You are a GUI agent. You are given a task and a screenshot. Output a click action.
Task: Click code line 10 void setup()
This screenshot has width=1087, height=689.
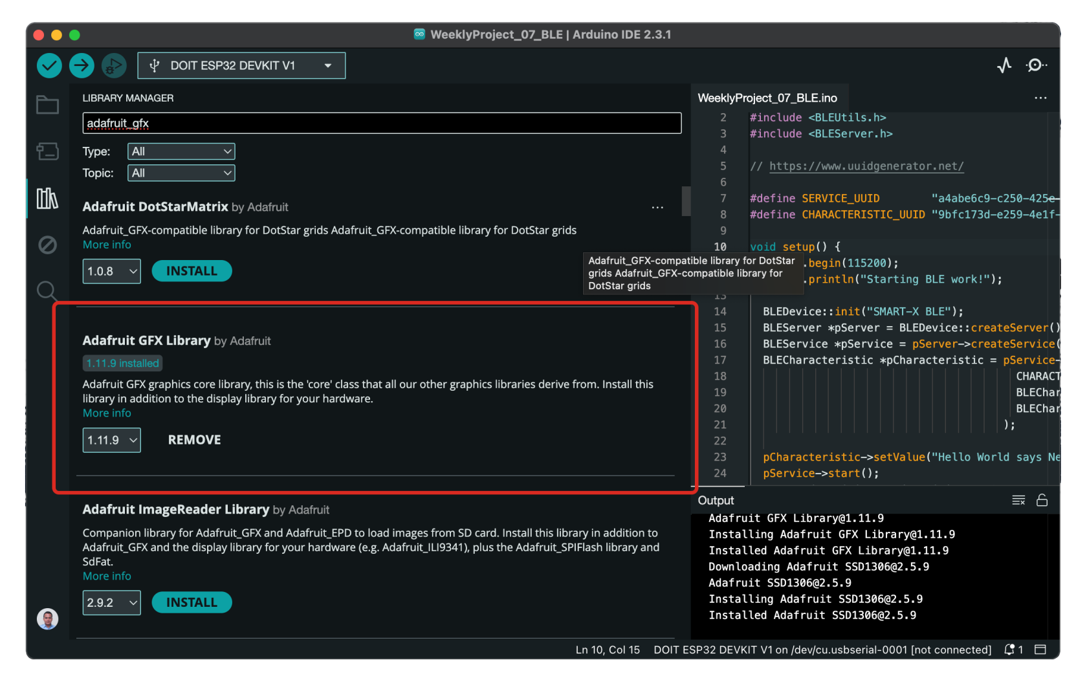pos(795,247)
